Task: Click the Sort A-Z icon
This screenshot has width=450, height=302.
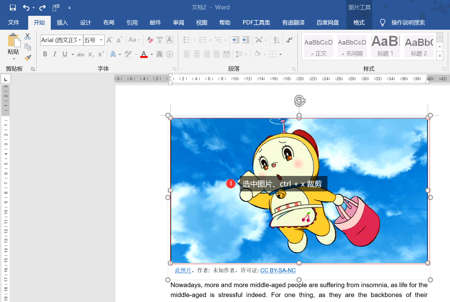Action: 277,40
